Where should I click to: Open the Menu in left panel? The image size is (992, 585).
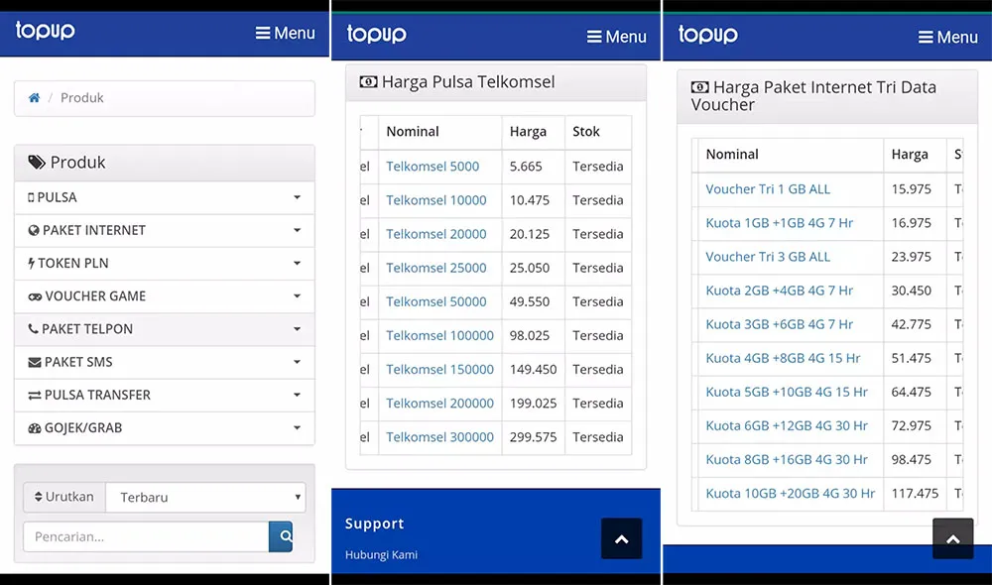285,33
